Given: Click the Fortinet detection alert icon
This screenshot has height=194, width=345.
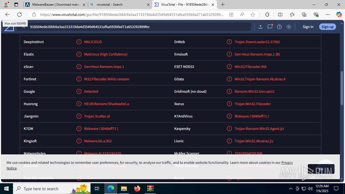Looking at the screenshot, I should coord(79,79).
